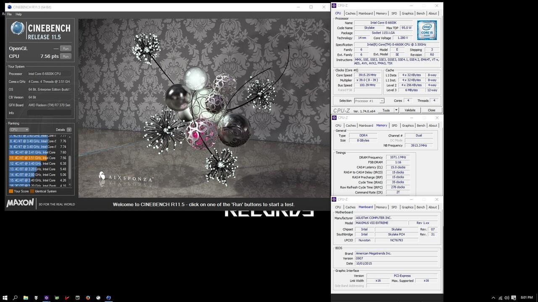The height and width of the screenshot is (302, 538).
Task: Open SPD tab in Memory CPU-Z window
Action: pyautogui.click(x=394, y=125)
